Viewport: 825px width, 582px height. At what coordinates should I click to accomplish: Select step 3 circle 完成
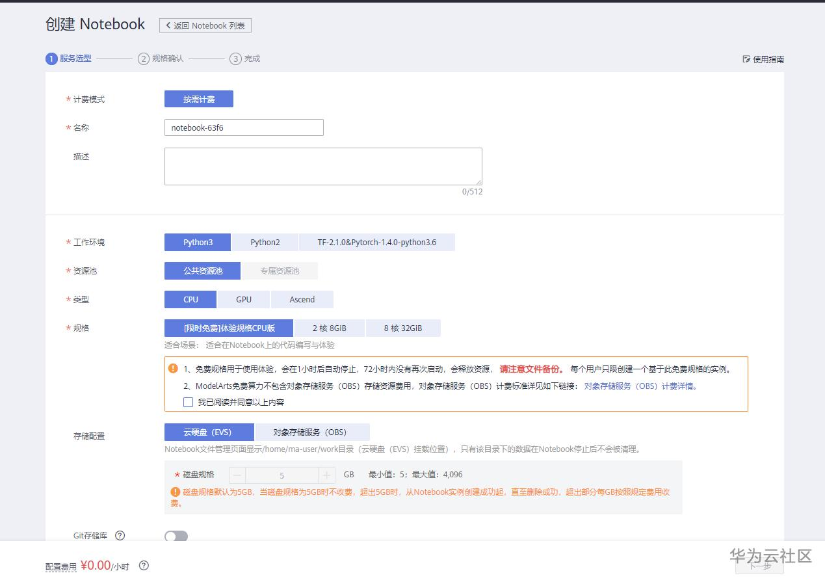pyautogui.click(x=235, y=59)
